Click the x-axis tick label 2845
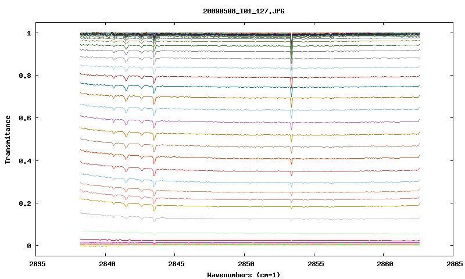 coord(176,264)
